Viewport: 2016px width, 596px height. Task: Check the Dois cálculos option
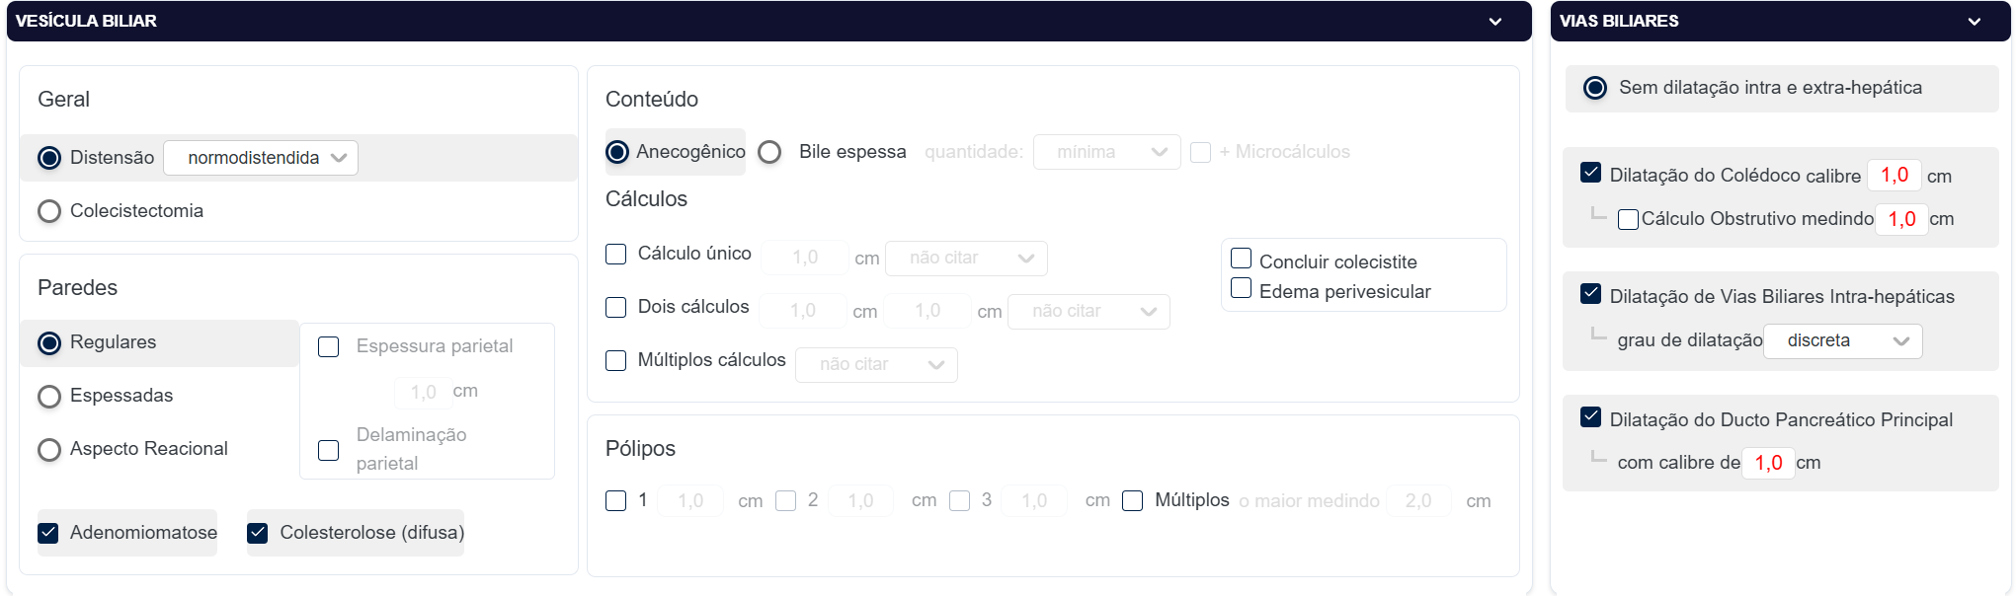(615, 307)
